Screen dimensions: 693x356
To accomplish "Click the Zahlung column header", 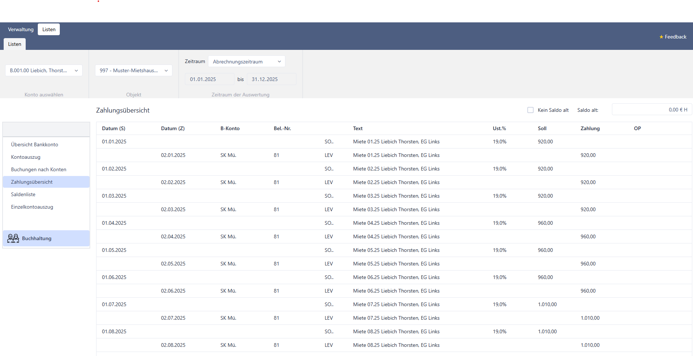I will (x=590, y=128).
